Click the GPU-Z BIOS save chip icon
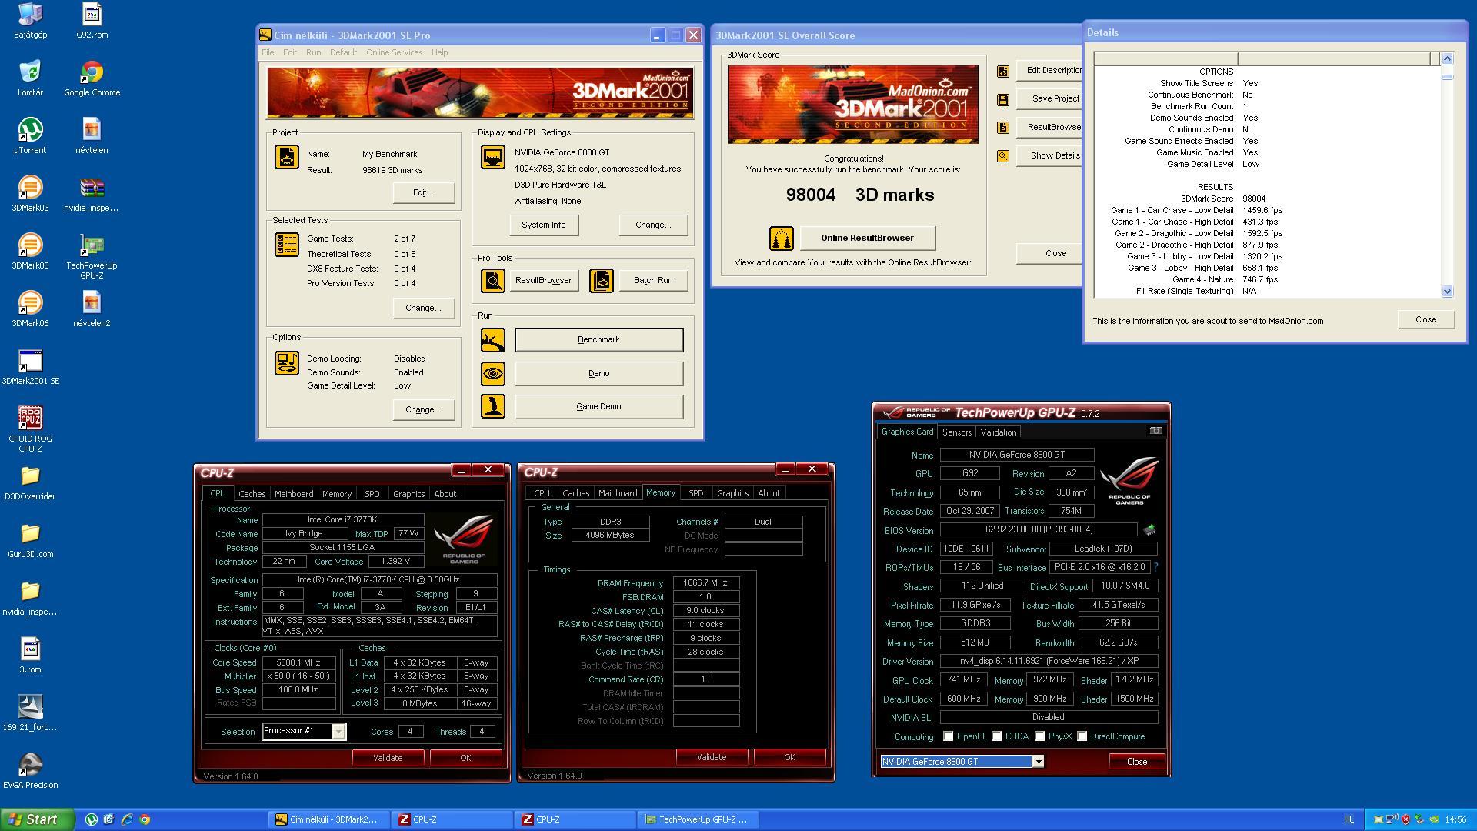The width and height of the screenshot is (1477, 831). (1149, 530)
